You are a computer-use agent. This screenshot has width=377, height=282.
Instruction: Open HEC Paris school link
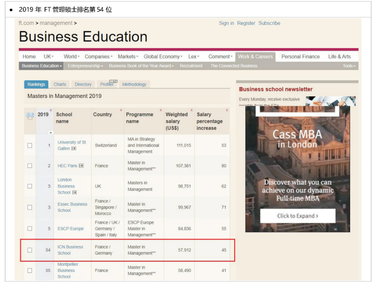coord(67,166)
